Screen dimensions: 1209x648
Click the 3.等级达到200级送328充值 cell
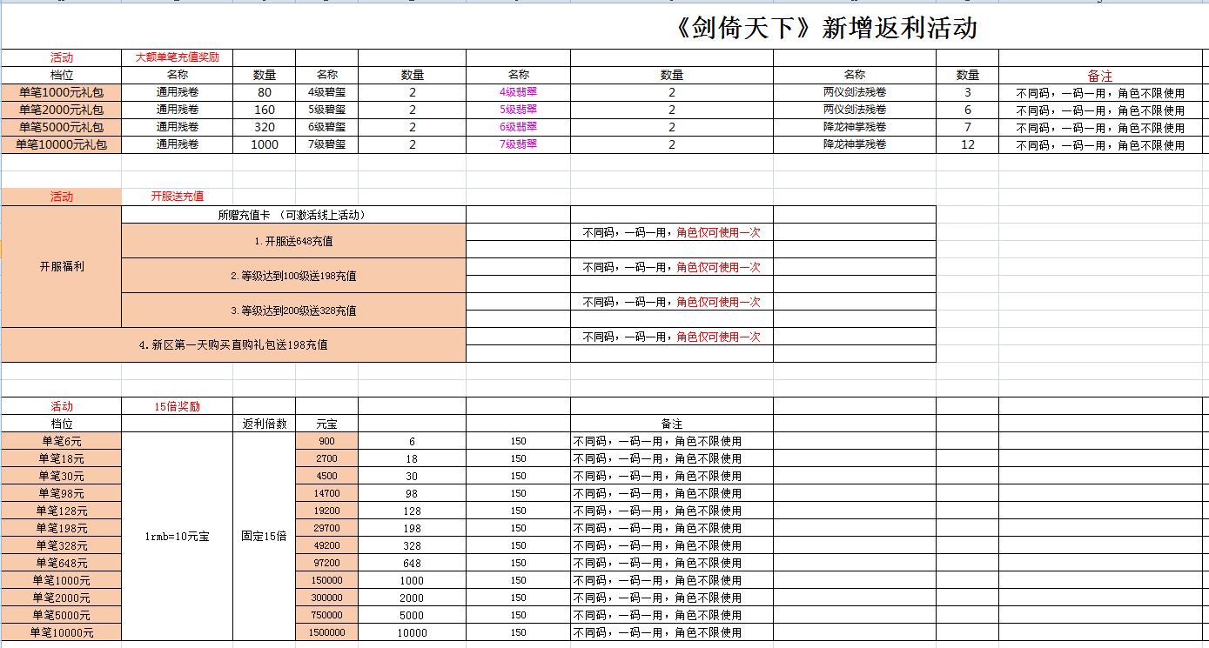pyautogui.click(x=293, y=311)
